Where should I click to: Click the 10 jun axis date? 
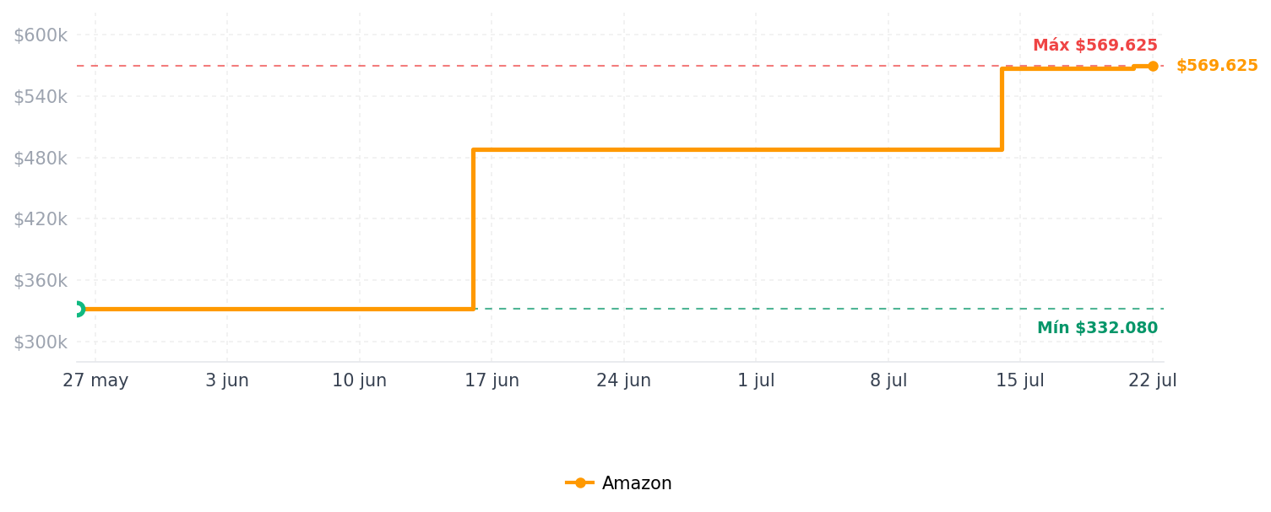point(360,380)
